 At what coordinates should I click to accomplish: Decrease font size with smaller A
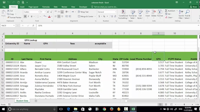(x=51, y=12)
